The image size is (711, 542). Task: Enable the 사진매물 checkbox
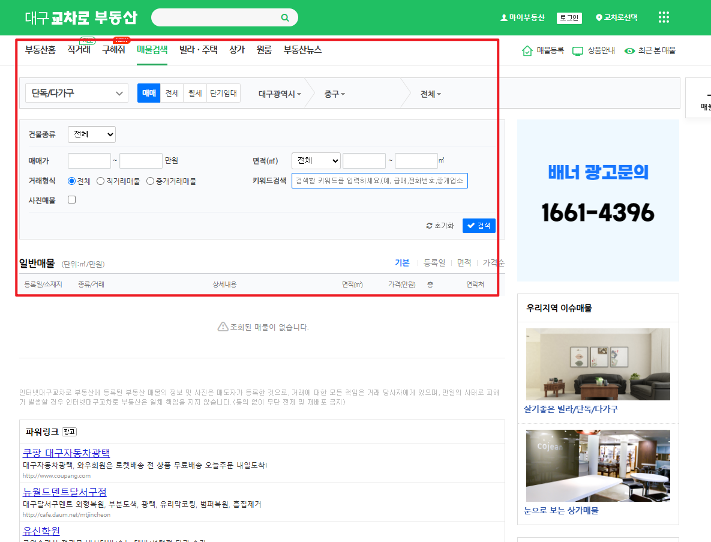coord(71,199)
